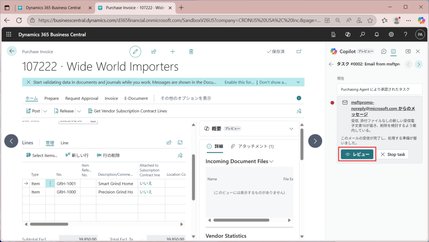
Task: Open the PA account avatar
Action: pos(420,34)
